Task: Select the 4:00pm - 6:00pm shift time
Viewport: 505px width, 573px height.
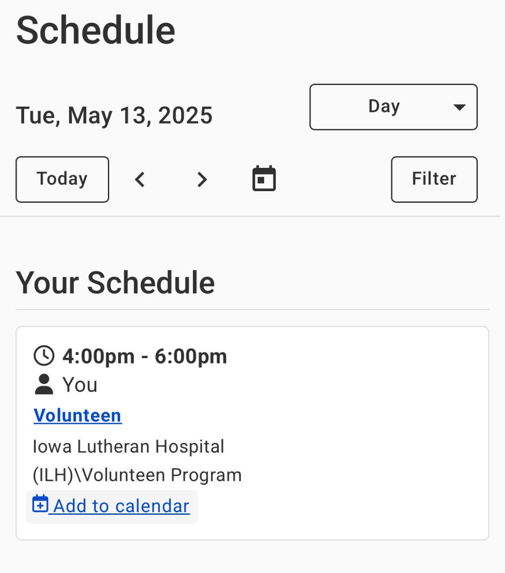Action: point(145,356)
